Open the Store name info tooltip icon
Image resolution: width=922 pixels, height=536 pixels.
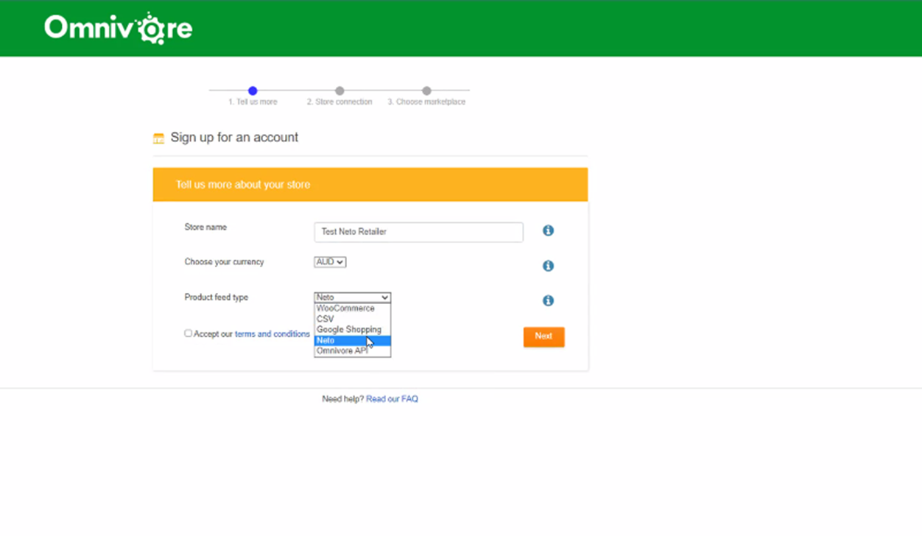547,230
